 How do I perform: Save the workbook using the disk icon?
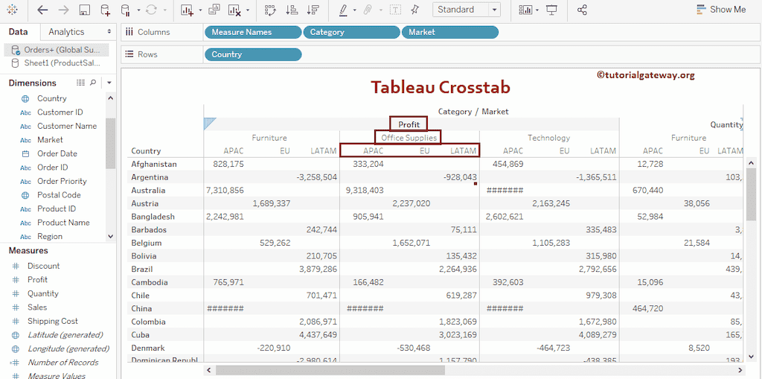click(84, 10)
